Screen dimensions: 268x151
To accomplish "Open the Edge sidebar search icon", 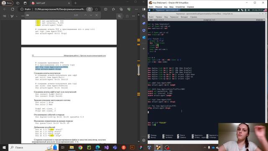I will click(x=144, y=16).
